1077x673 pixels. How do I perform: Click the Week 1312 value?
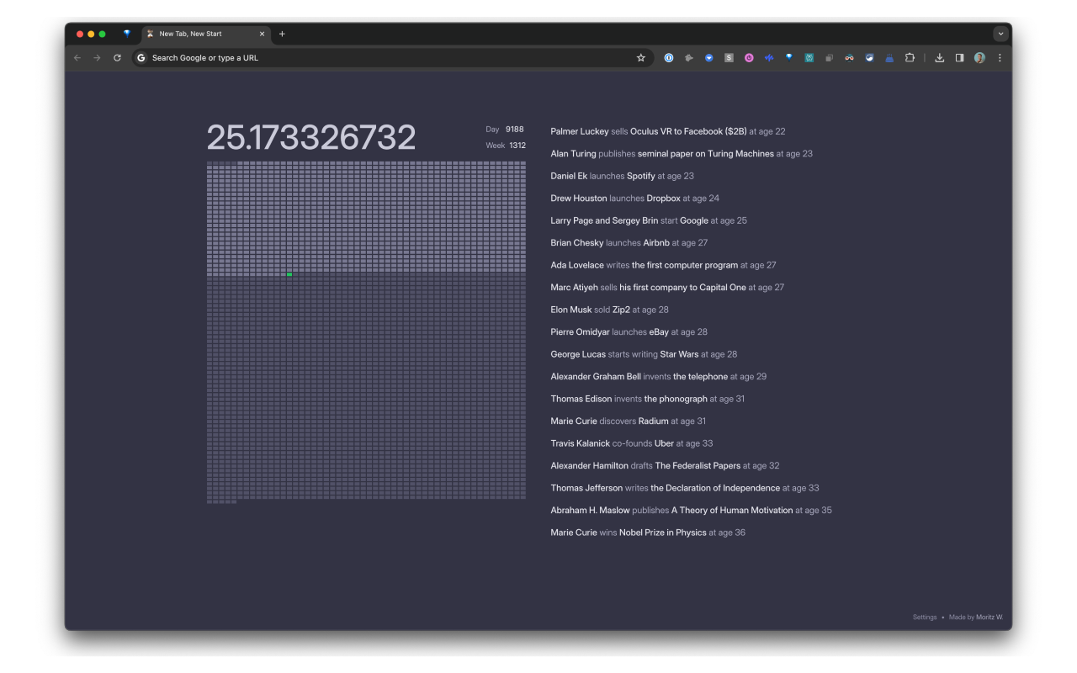[x=517, y=146]
